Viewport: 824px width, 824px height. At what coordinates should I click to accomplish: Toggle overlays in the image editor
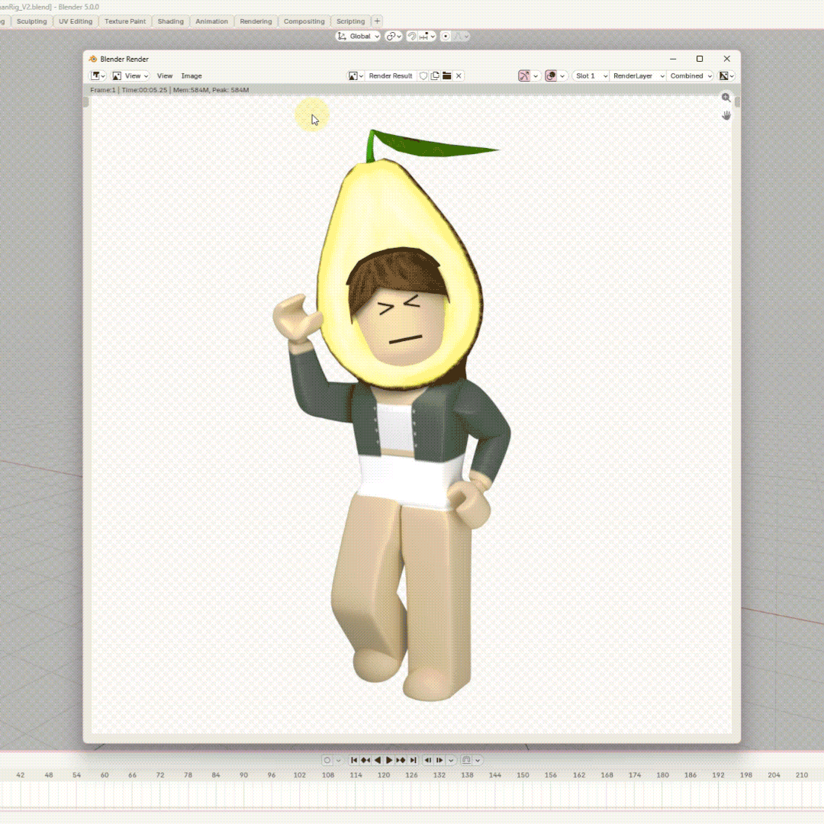click(551, 76)
